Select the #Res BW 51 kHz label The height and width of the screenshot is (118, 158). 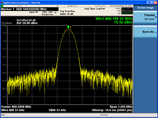pyautogui.click(x=13, y=110)
